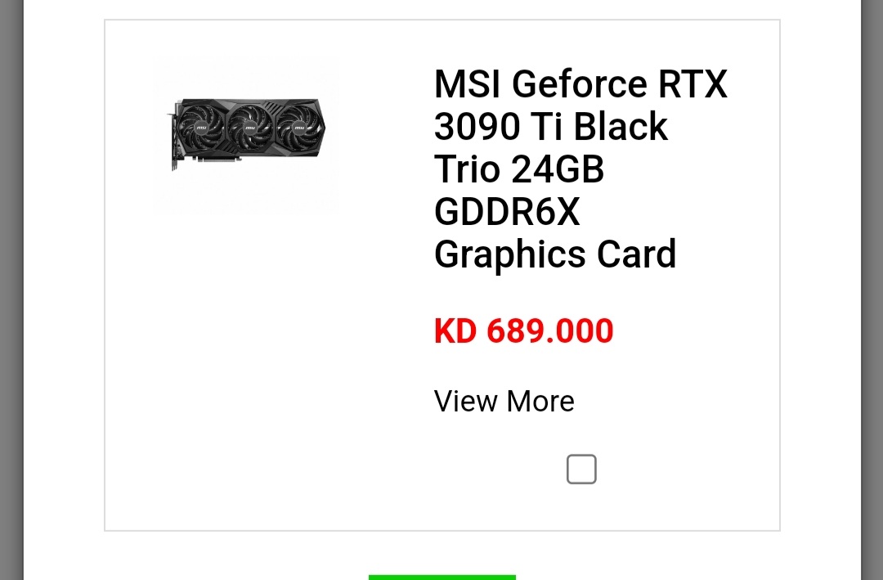Screen dimensions: 883x580
Task: Tick the compare checkbox under View More
Action: (x=581, y=469)
